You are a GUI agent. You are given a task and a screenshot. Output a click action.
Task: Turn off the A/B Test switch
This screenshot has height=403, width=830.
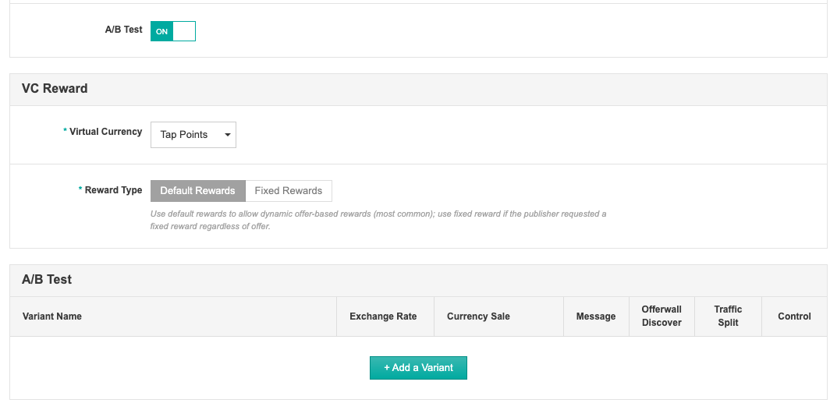[x=172, y=31]
